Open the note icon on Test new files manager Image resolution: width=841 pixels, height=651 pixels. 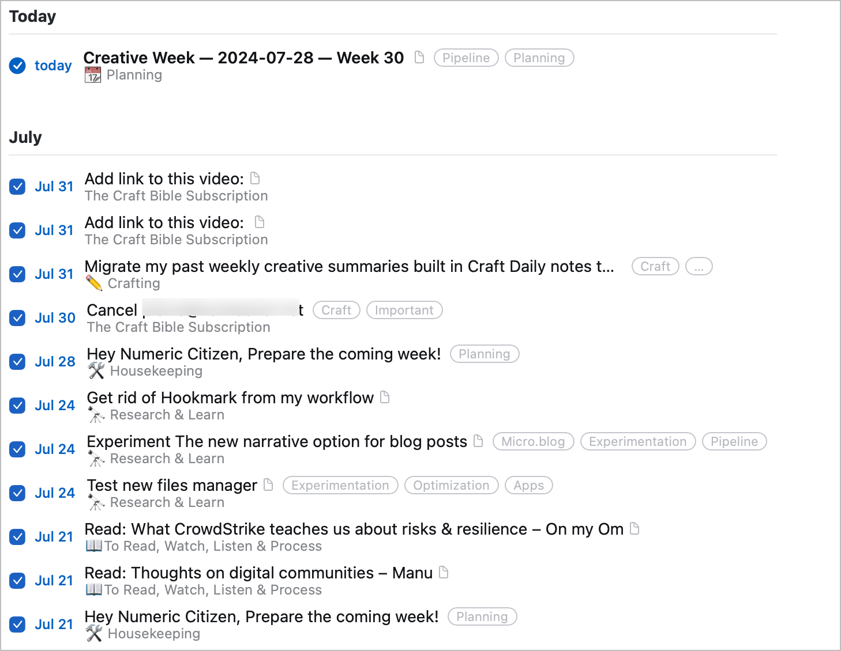tap(268, 485)
